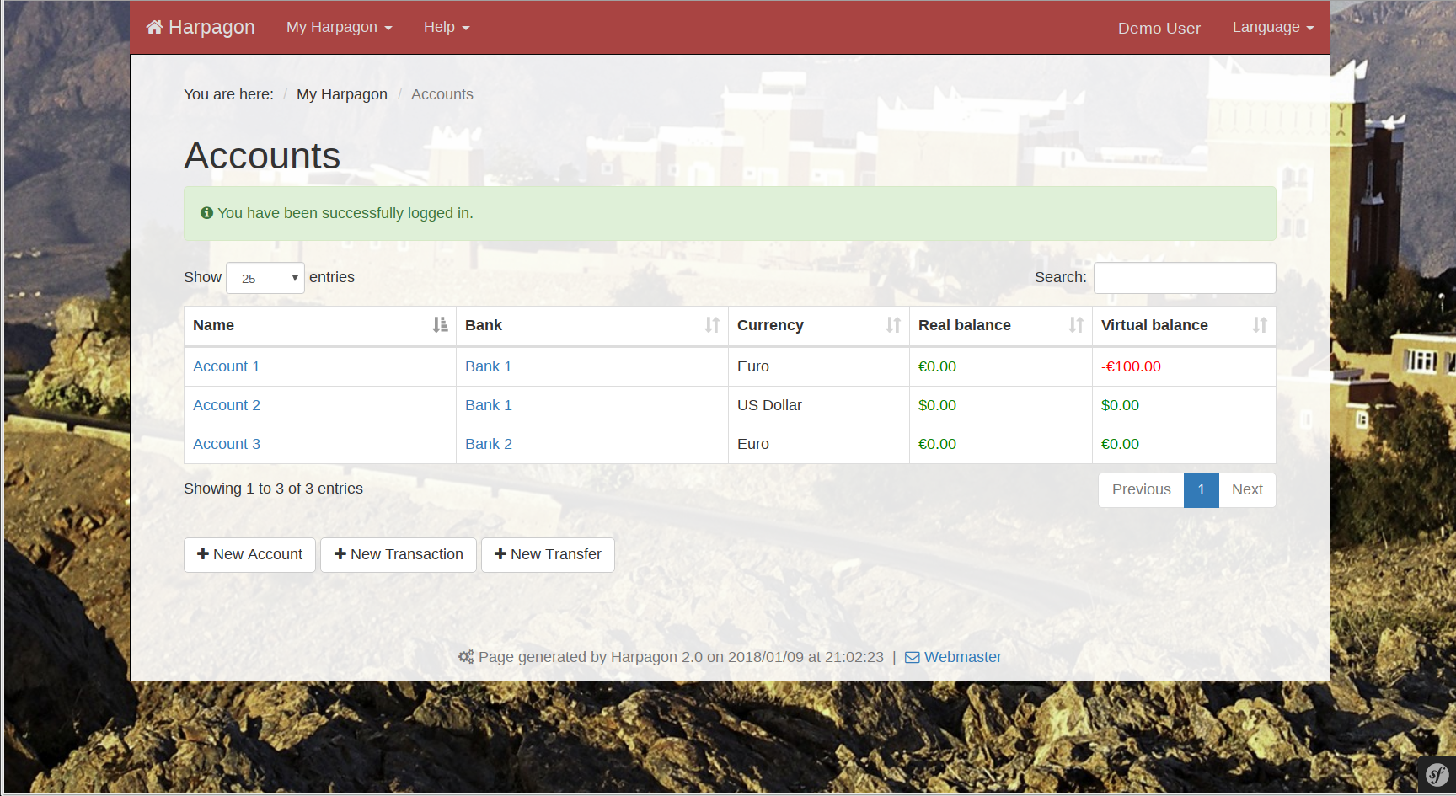Click the sort icon on the Currency column
The width and height of the screenshot is (1456, 796).
pyautogui.click(x=894, y=324)
